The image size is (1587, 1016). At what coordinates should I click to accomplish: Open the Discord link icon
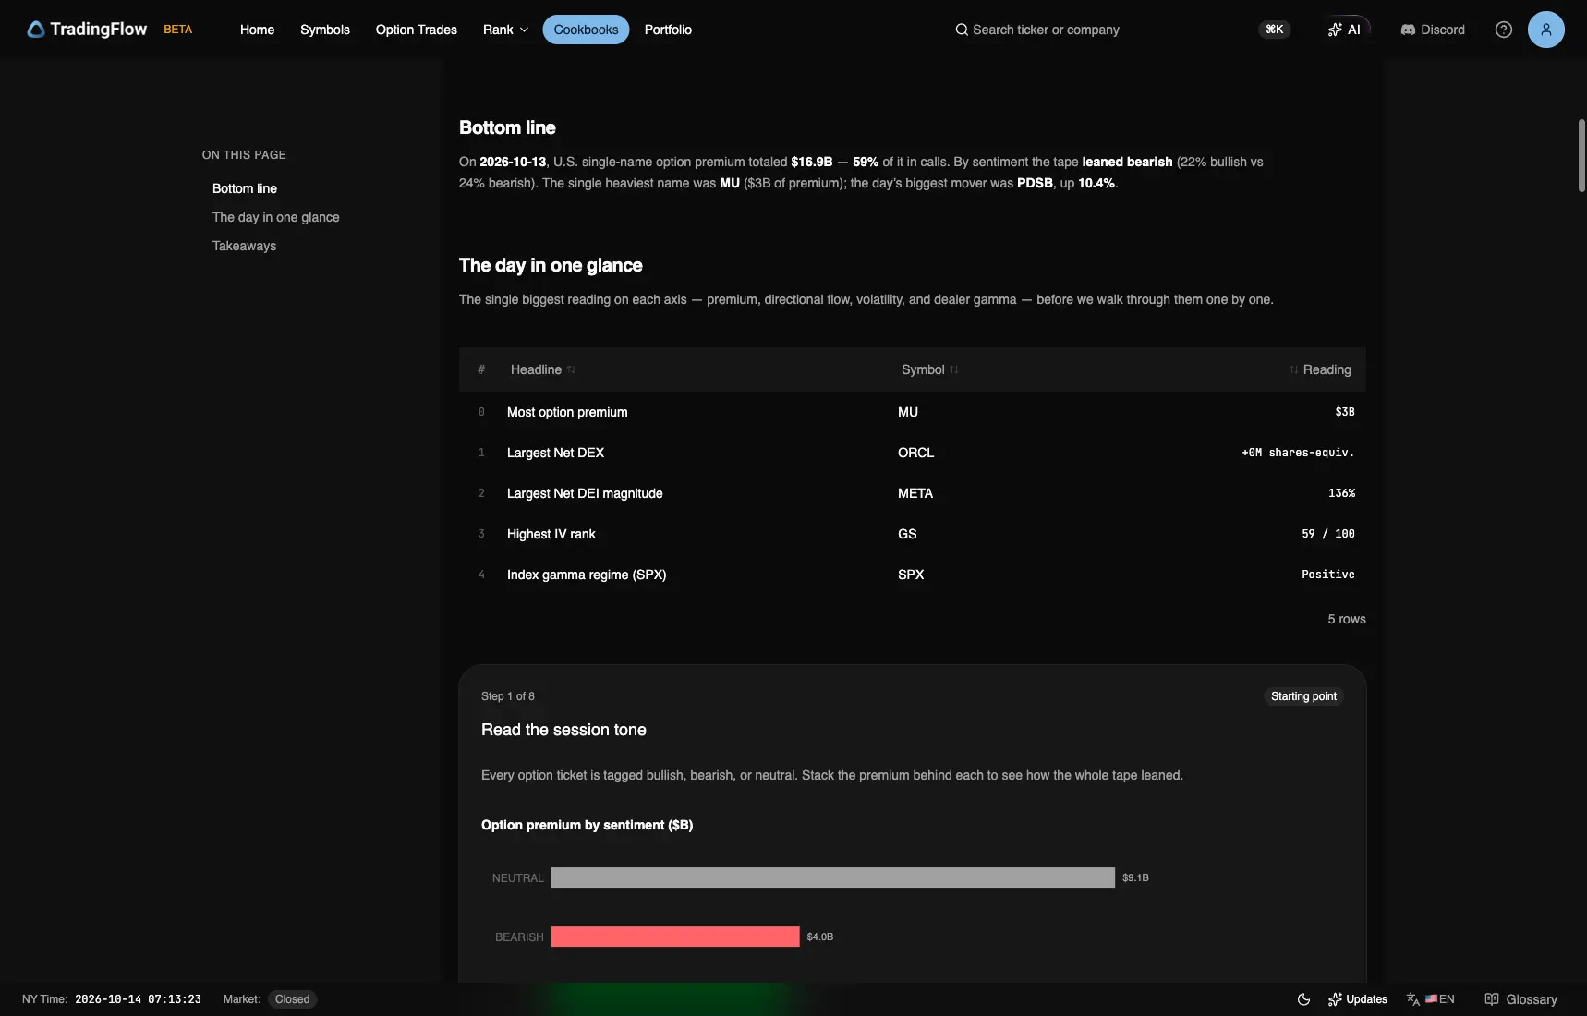[x=1408, y=30]
